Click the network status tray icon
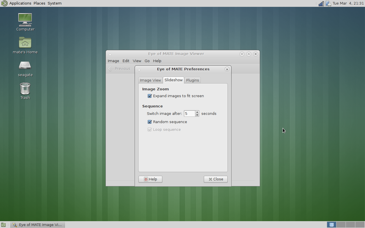 (x=321, y=3)
